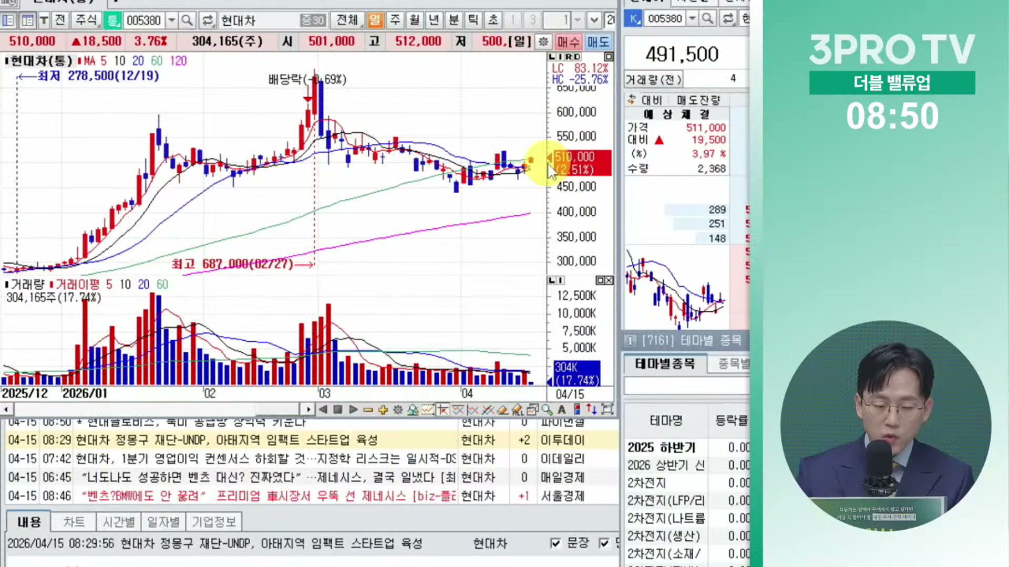Screen dimensions: 1009x567
Task: Open the right panel 005380 code dropdown
Action: [x=692, y=19]
